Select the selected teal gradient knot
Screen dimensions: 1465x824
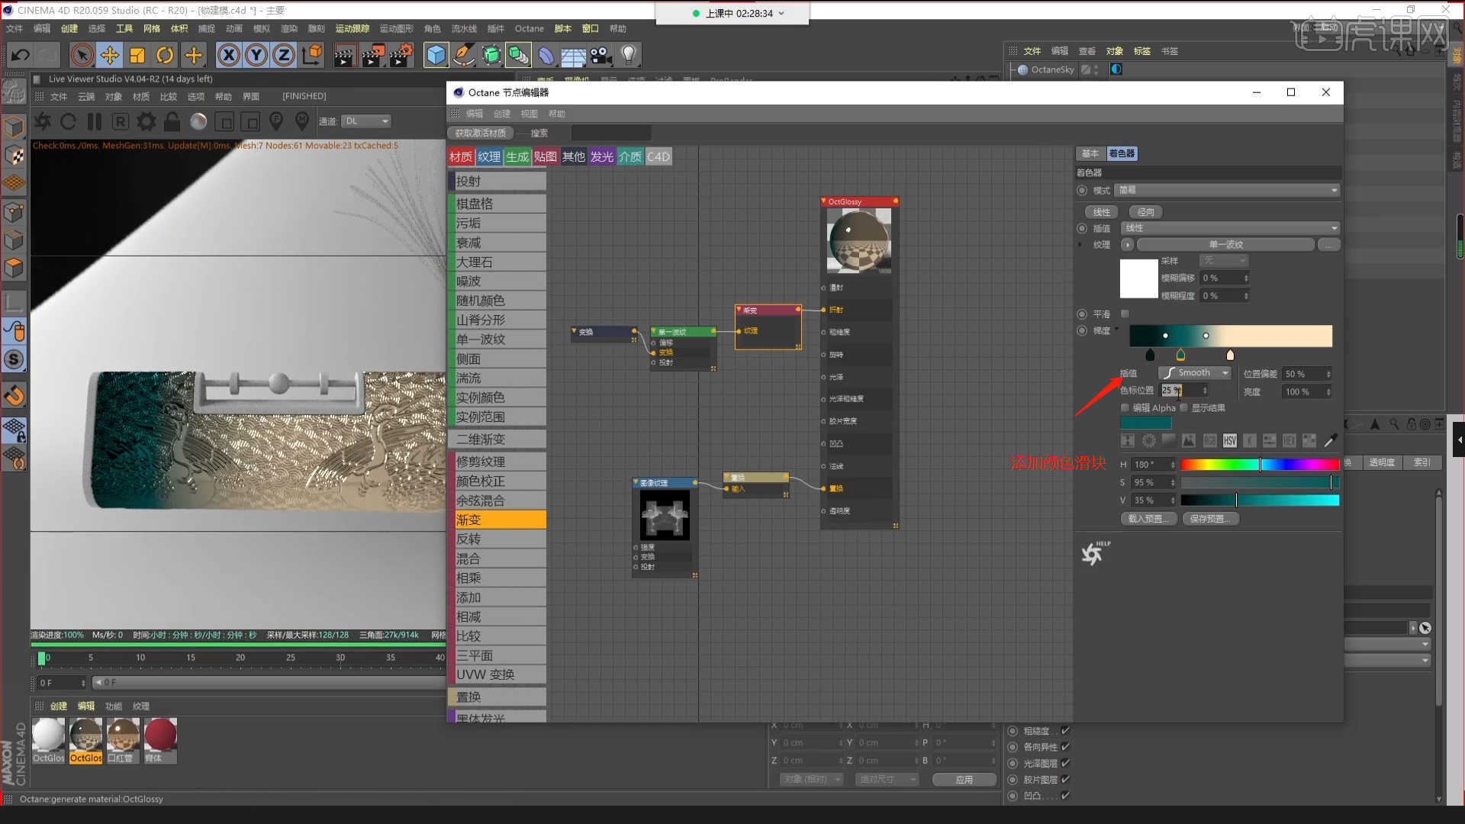click(1180, 355)
